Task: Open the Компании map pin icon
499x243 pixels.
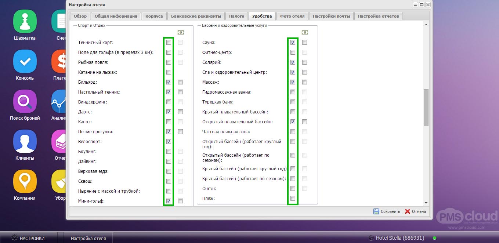Action: click(25, 181)
